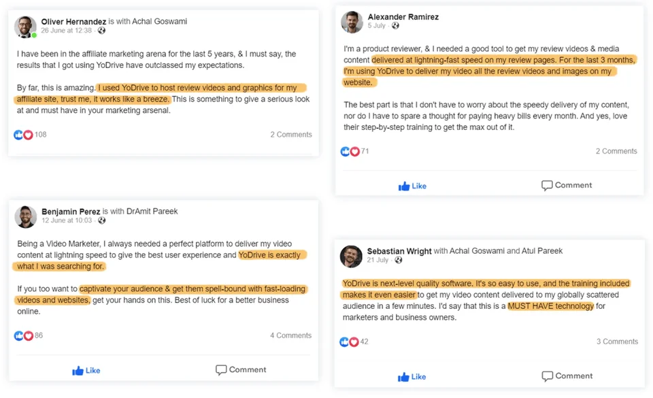Click the reaction icons beside 71
The image size is (653, 398).
coord(350,151)
